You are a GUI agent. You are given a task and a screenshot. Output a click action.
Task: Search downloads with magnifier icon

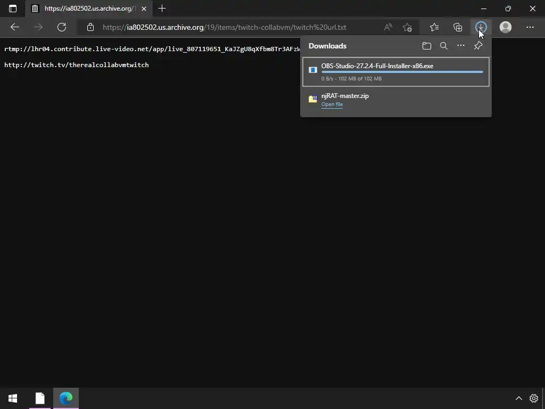(444, 46)
